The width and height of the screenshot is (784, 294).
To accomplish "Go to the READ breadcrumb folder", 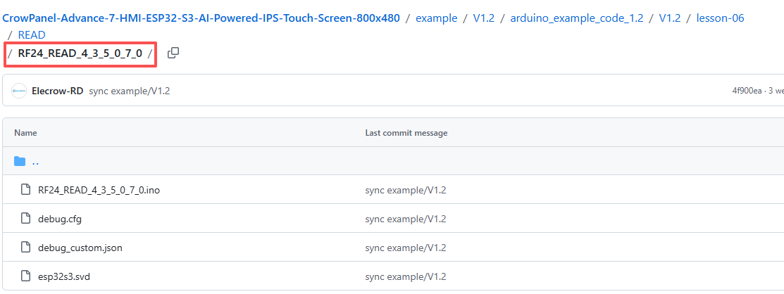I will [x=32, y=35].
